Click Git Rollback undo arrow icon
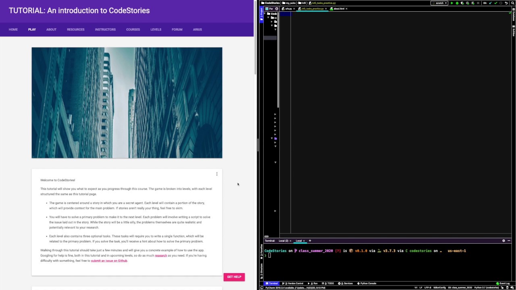The image size is (516, 290). pos(506,3)
